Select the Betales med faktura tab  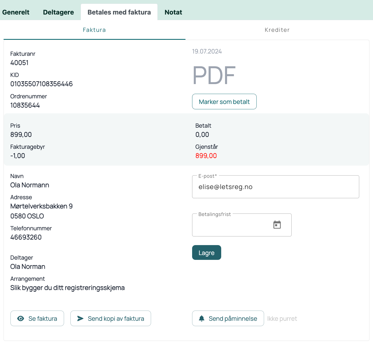(x=119, y=12)
